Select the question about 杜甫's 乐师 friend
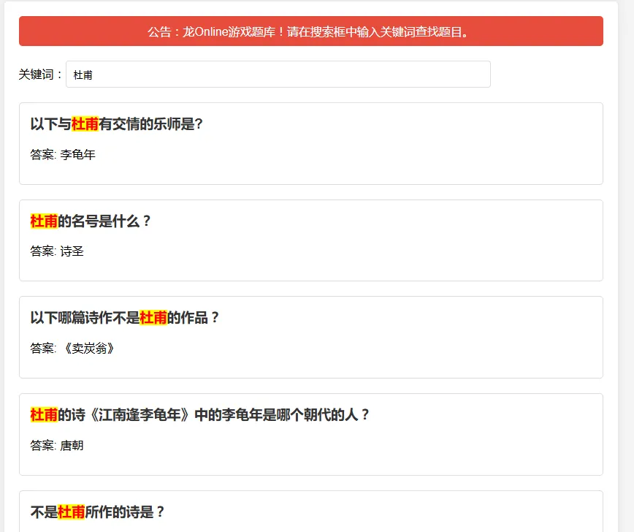This screenshot has height=532, width=634. [x=117, y=124]
